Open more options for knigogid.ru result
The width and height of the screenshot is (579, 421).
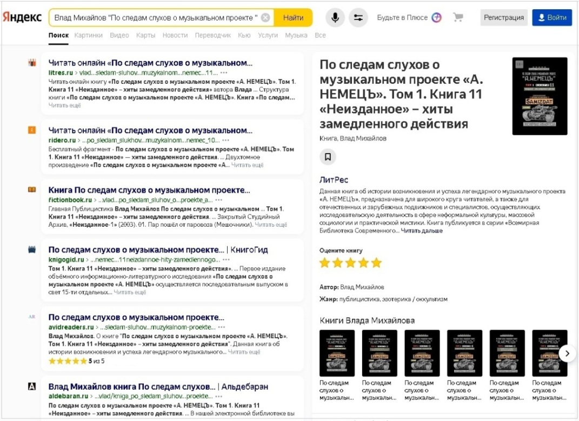click(227, 260)
